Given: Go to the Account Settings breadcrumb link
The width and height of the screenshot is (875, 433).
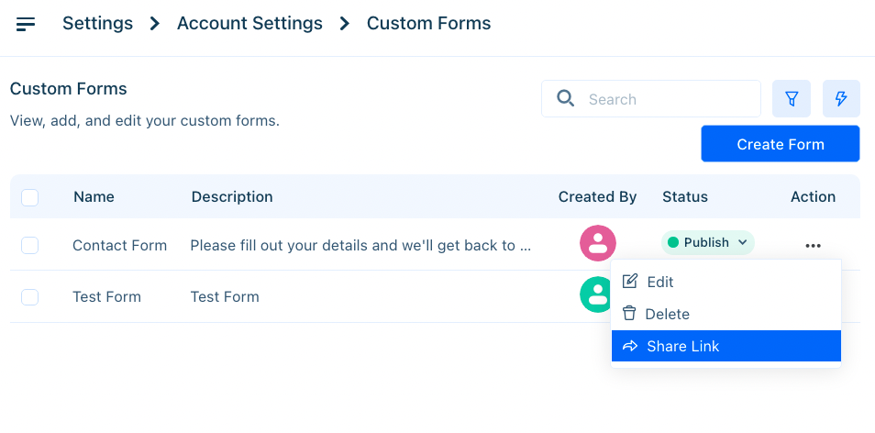Looking at the screenshot, I should tap(249, 24).
